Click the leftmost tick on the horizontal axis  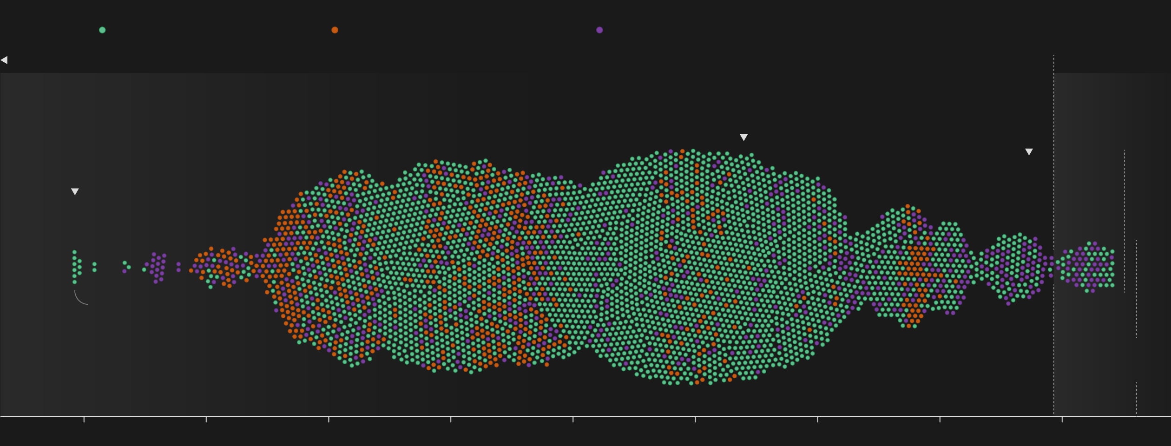coord(84,419)
